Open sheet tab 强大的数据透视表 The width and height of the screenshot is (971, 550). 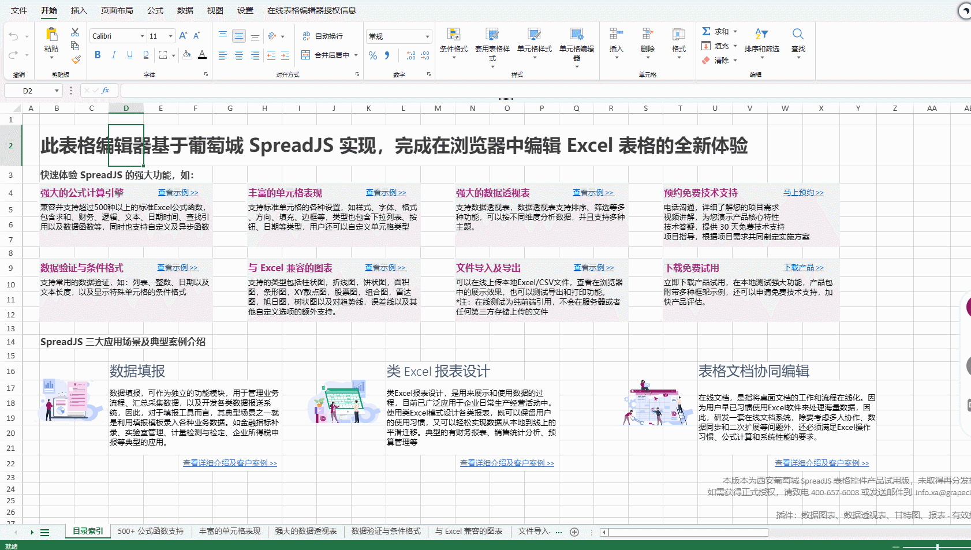coord(306,532)
